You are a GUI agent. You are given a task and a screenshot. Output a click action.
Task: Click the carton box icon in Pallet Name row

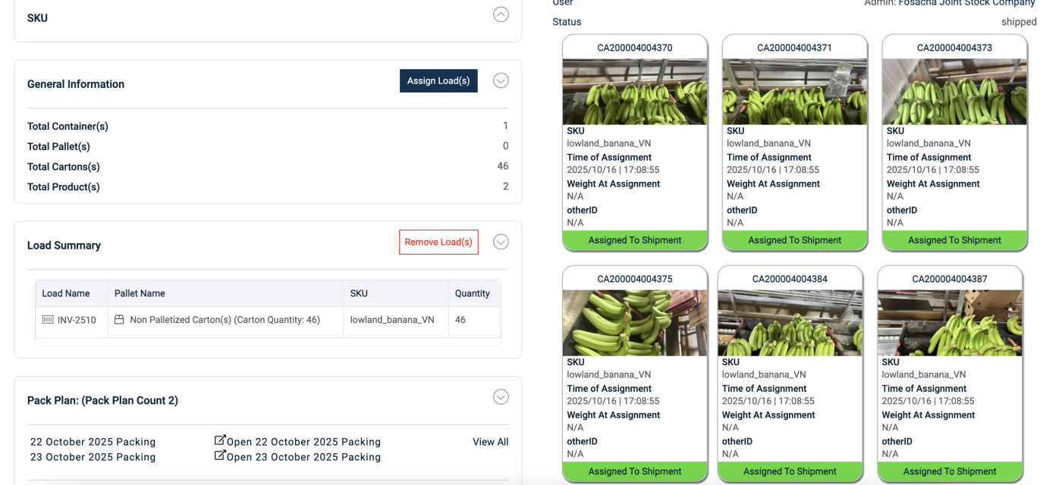(x=119, y=321)
